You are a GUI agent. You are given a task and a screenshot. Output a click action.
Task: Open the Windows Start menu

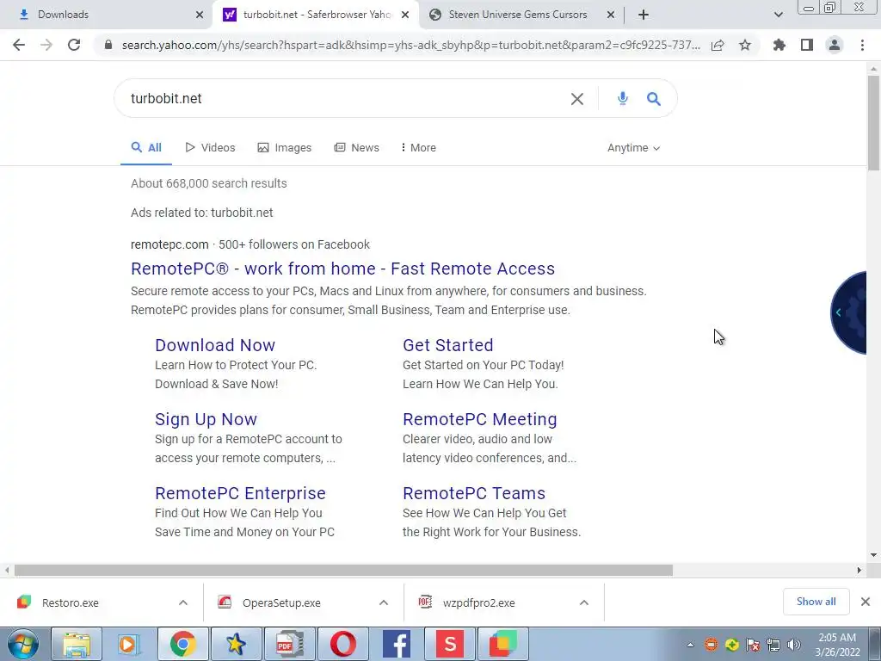[x=23, y=644]
